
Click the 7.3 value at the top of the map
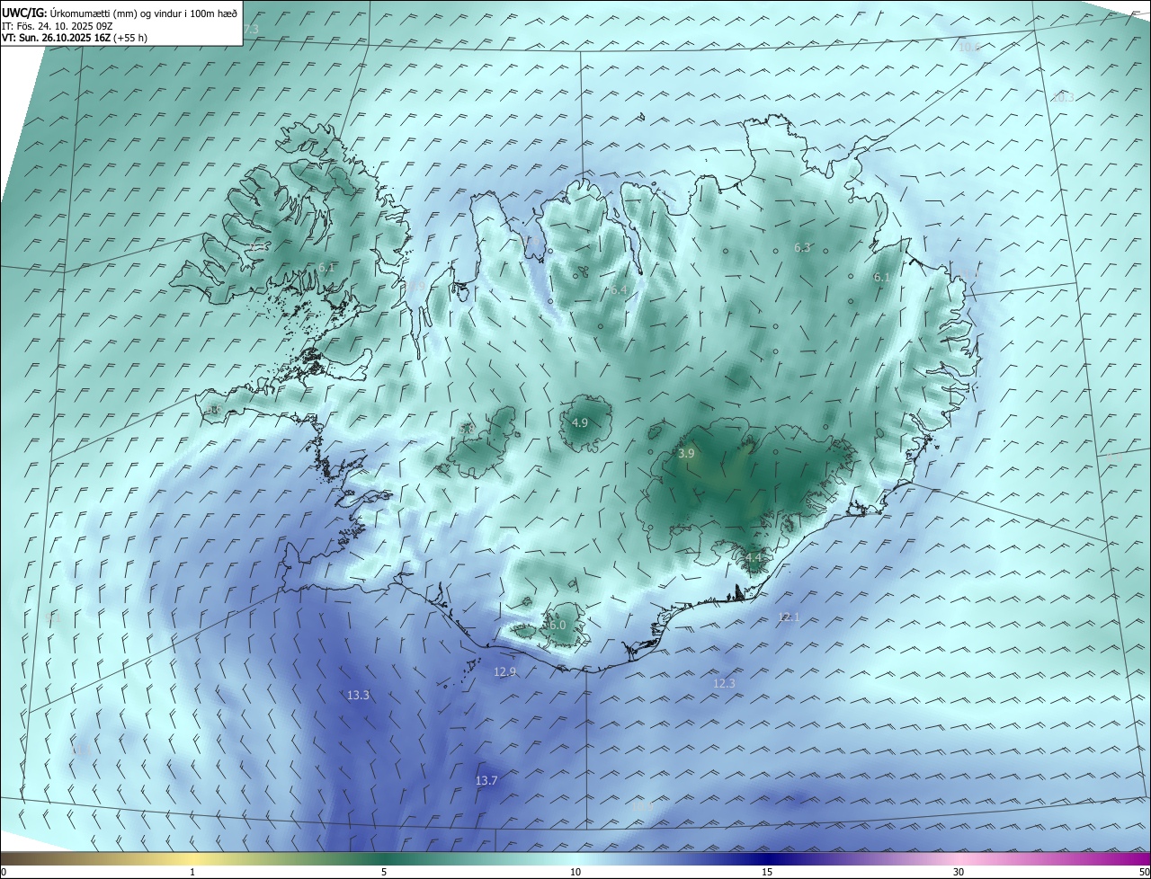coord(251,30)
